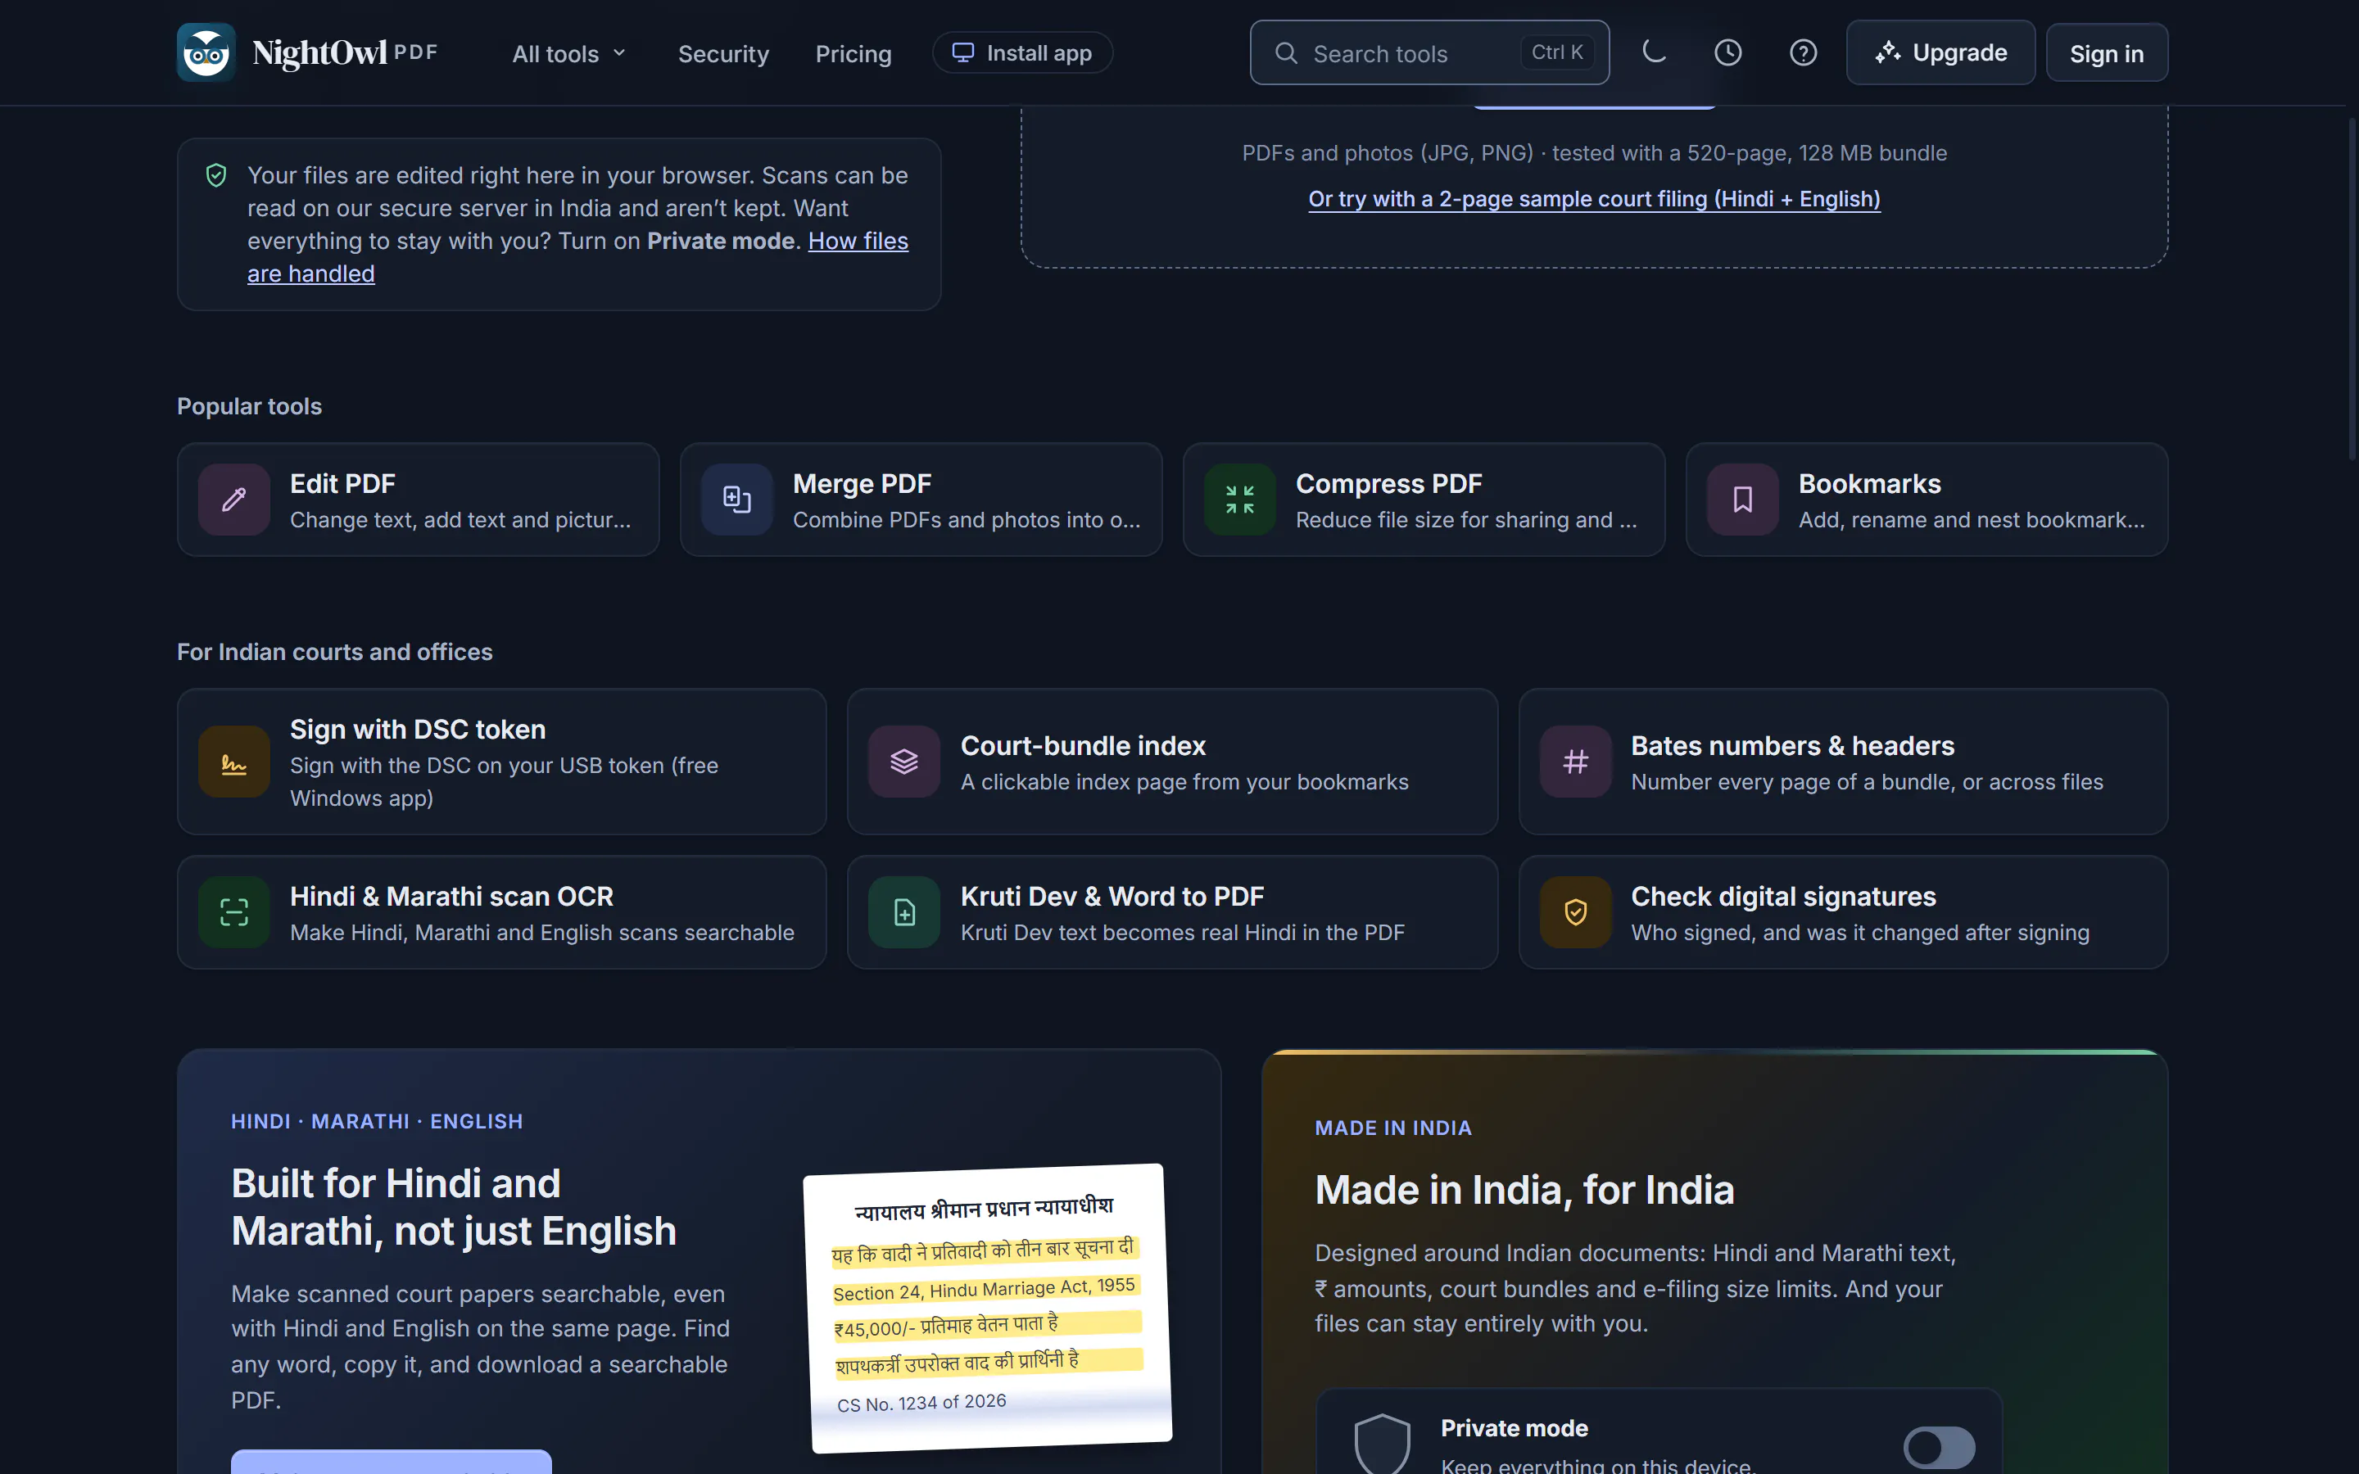The width and height of the screenshot is (2359, 1474).
Task: Click the sample Hindi court document thumbnail
Action: [988, 1307]
